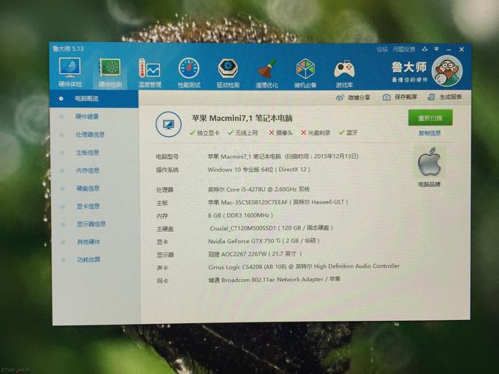Click the Nvidia GeForce GTX 750 Ti text

pos(264,242)
